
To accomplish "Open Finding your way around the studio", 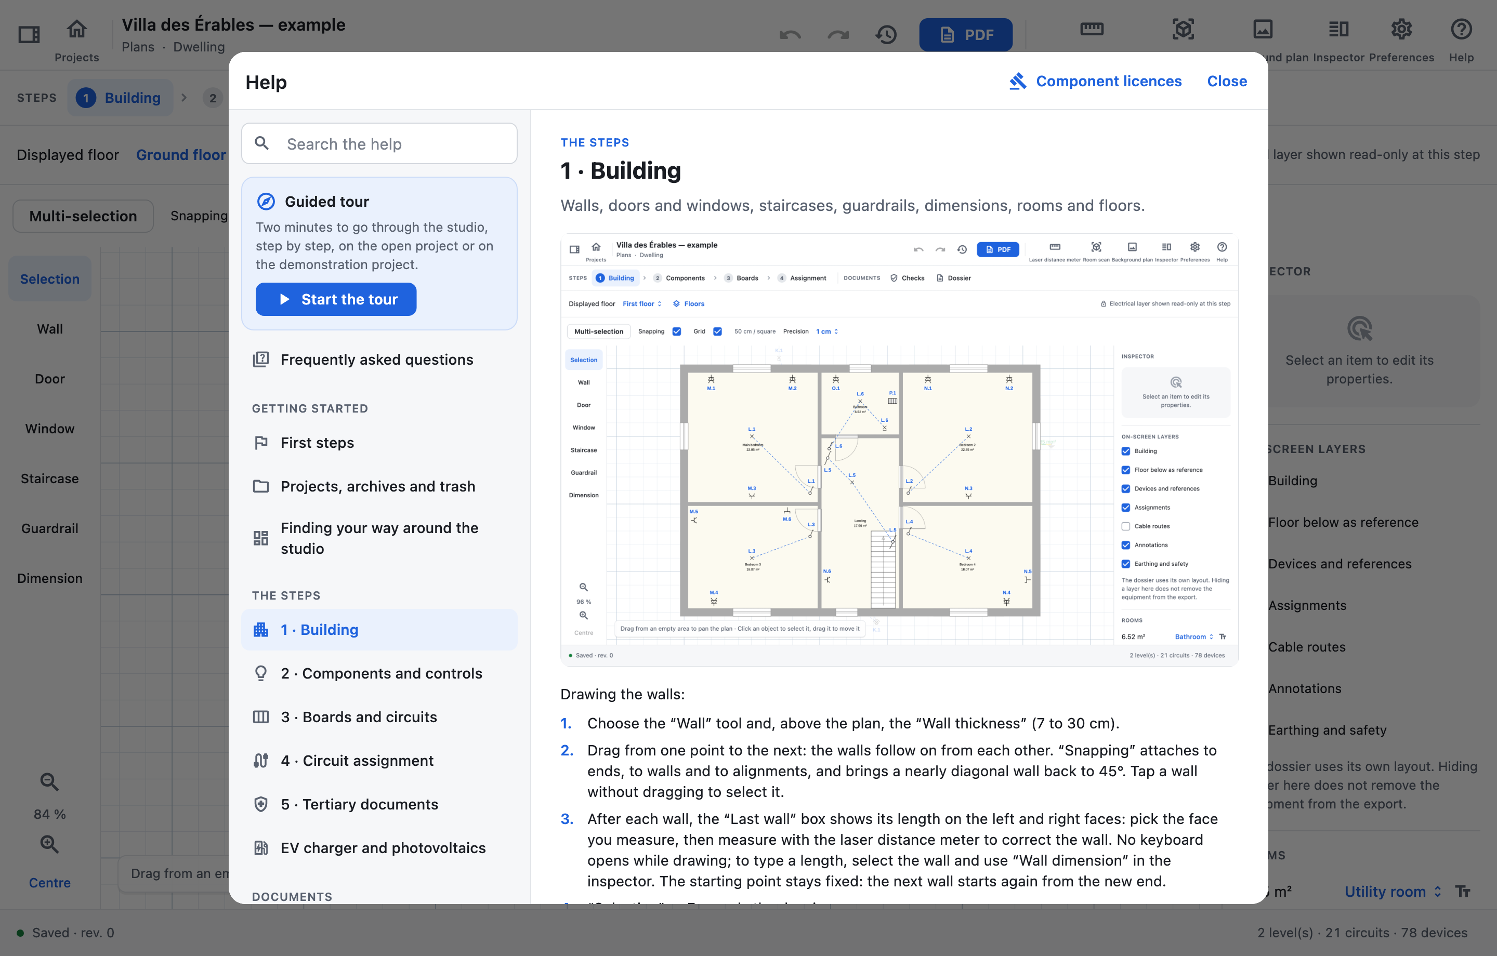I will 379,538.
